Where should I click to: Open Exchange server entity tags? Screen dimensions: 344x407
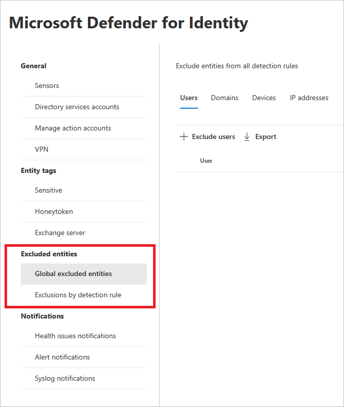pyautogui.click(x=60, y=233)
